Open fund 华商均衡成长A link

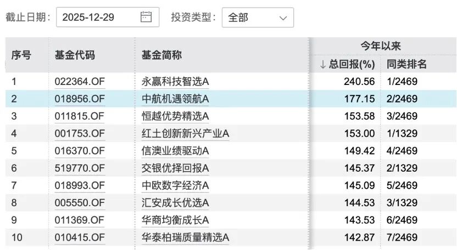pos(176,220)
